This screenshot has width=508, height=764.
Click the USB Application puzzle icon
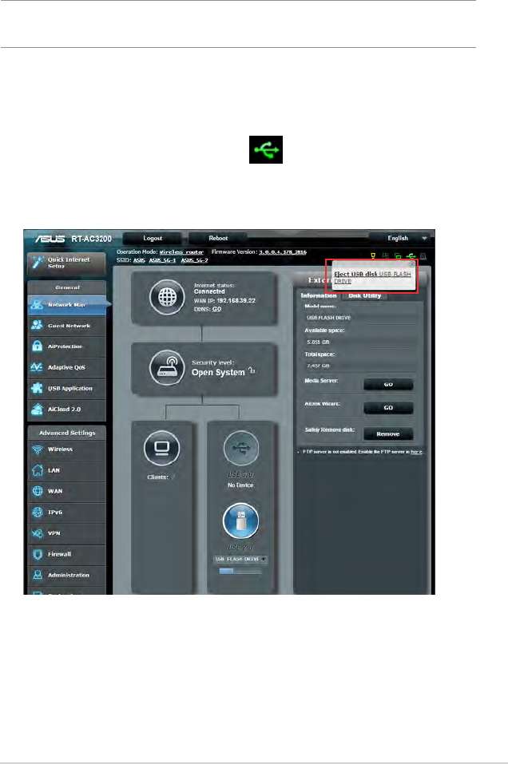37,388
